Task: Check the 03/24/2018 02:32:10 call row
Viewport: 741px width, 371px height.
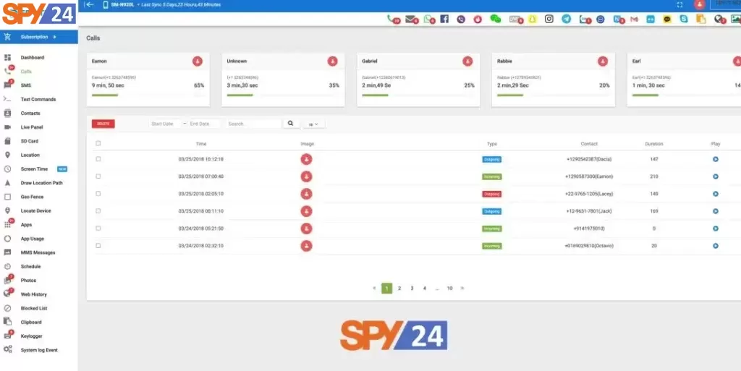Action: click(98, 245)
